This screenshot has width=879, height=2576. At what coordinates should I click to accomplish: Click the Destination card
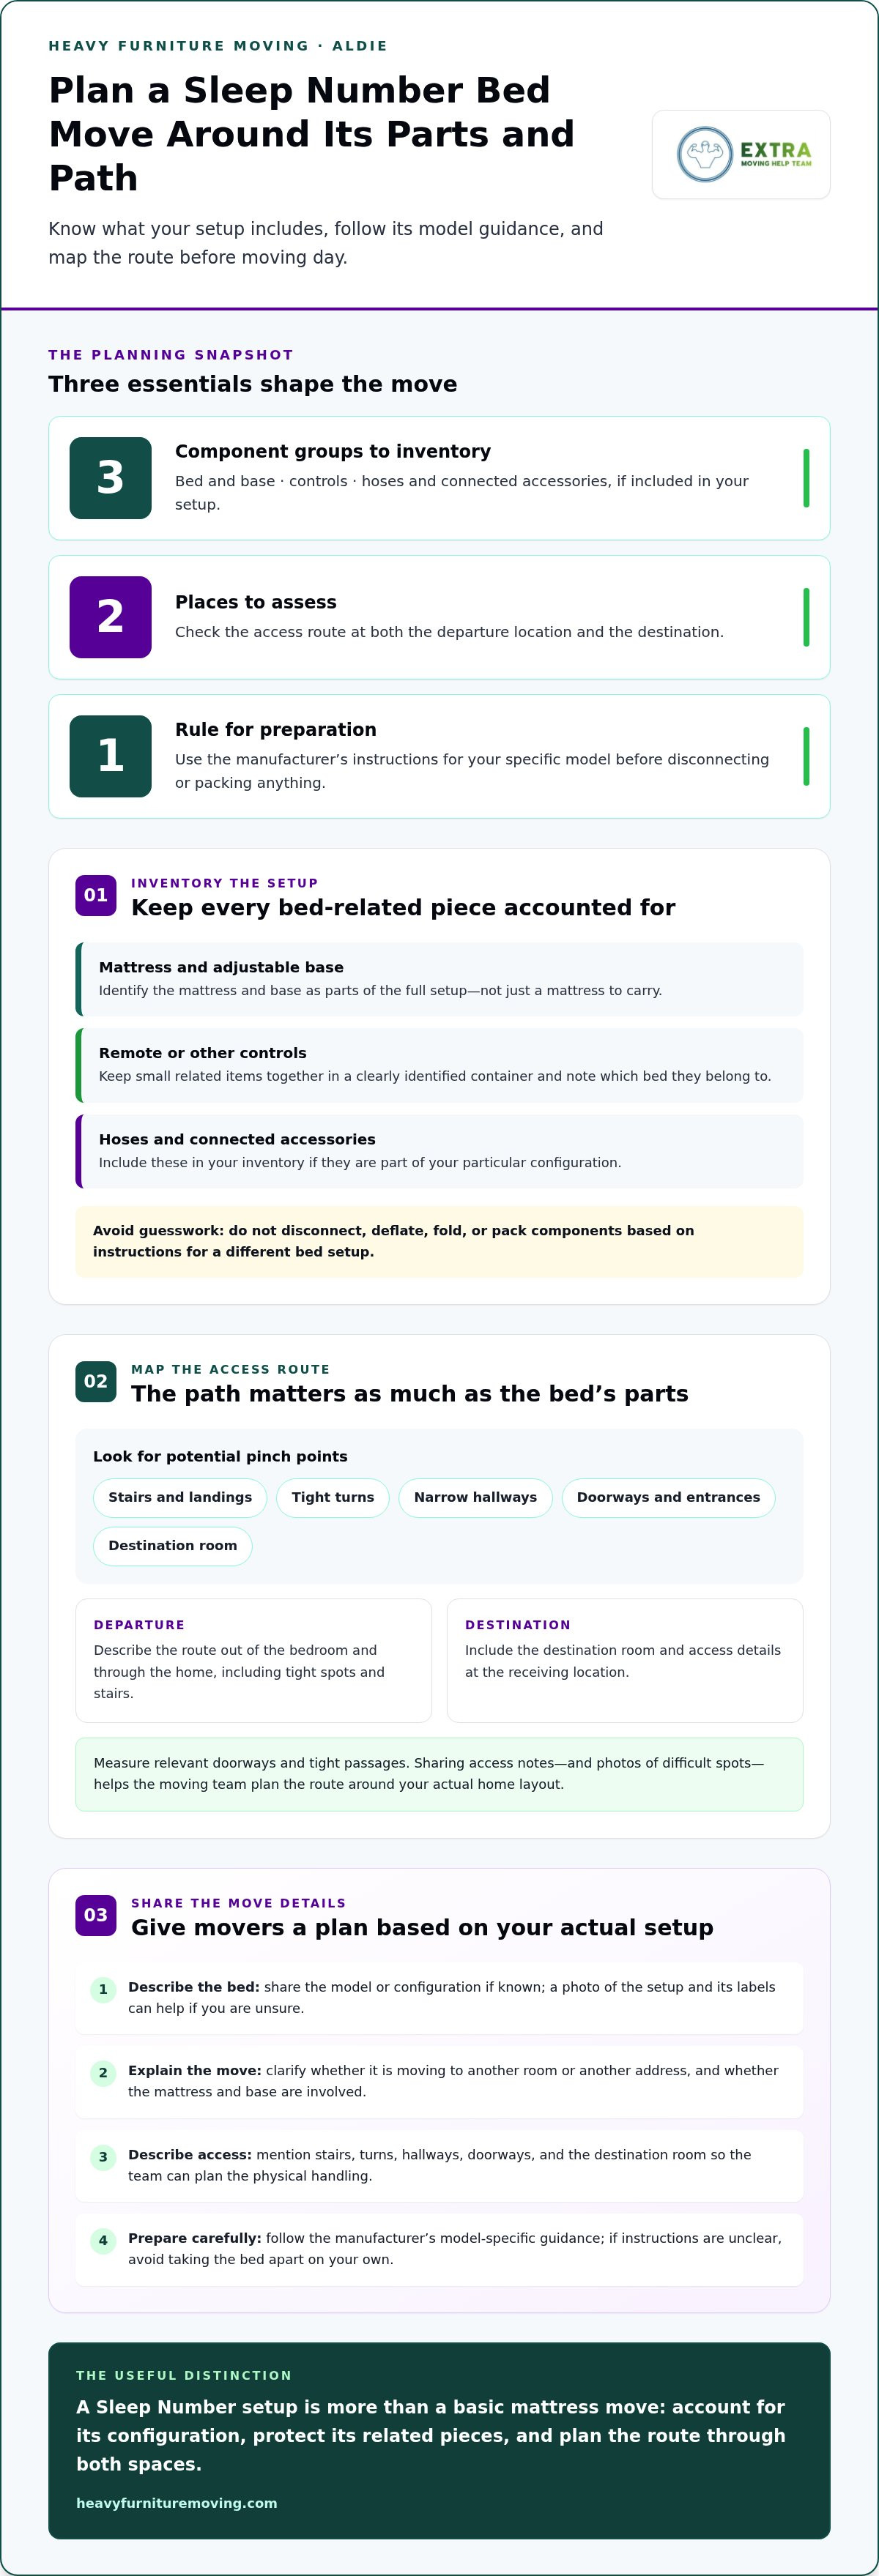[625, 1660]
